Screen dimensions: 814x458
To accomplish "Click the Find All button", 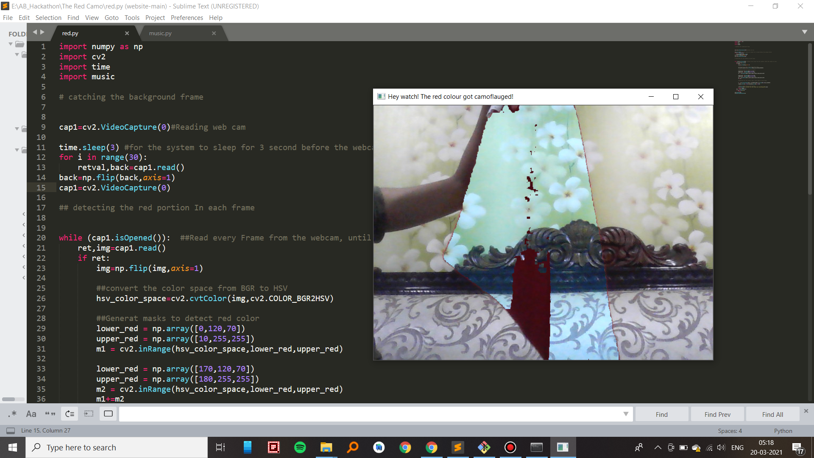I will point(772,414).
